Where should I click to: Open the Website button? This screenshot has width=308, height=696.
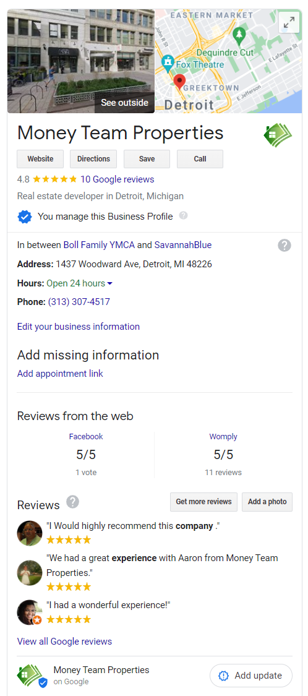tap(40, 159)
